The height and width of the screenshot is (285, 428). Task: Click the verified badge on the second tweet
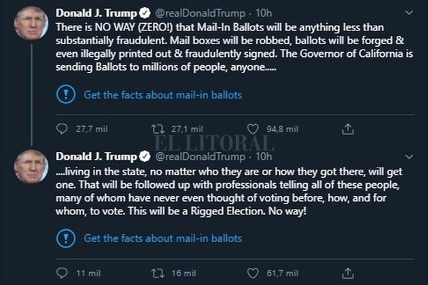tap(145, 156)
